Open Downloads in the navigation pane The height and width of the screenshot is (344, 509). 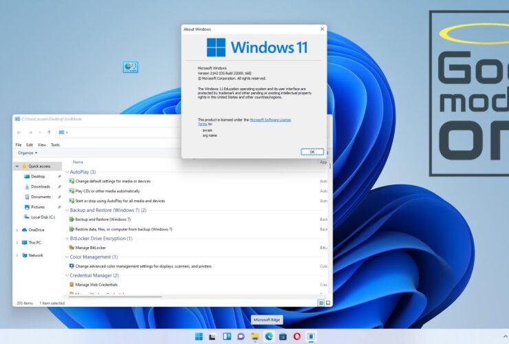(x=41, y=186)
